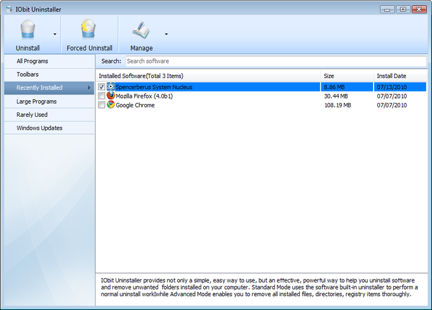Close the IObit Uninstaller window
The height and width of the screenshot is (310, 432).
tap(419, 10)
